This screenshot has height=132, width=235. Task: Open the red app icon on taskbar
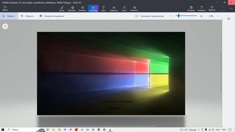click(76, 130)
